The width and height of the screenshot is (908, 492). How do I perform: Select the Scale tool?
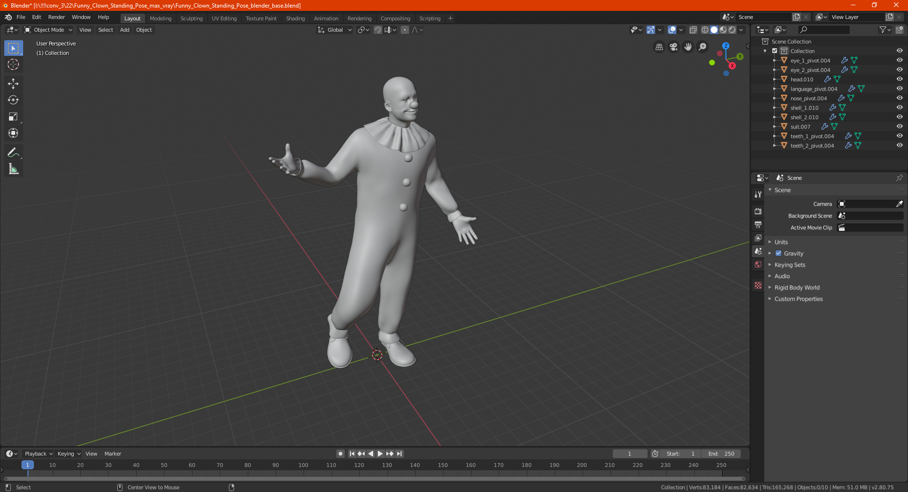(x=13, y=116)
